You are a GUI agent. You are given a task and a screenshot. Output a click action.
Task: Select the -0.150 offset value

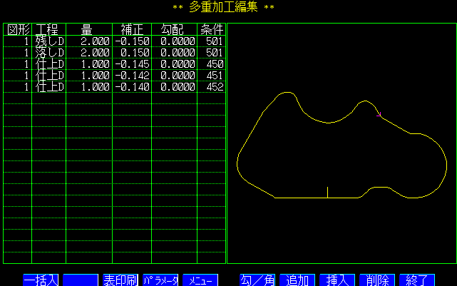[x=132, y=41]
